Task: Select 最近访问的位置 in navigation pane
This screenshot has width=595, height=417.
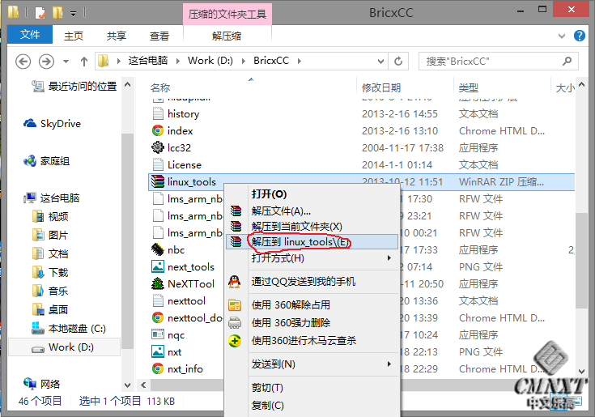Action: (74, 87)
